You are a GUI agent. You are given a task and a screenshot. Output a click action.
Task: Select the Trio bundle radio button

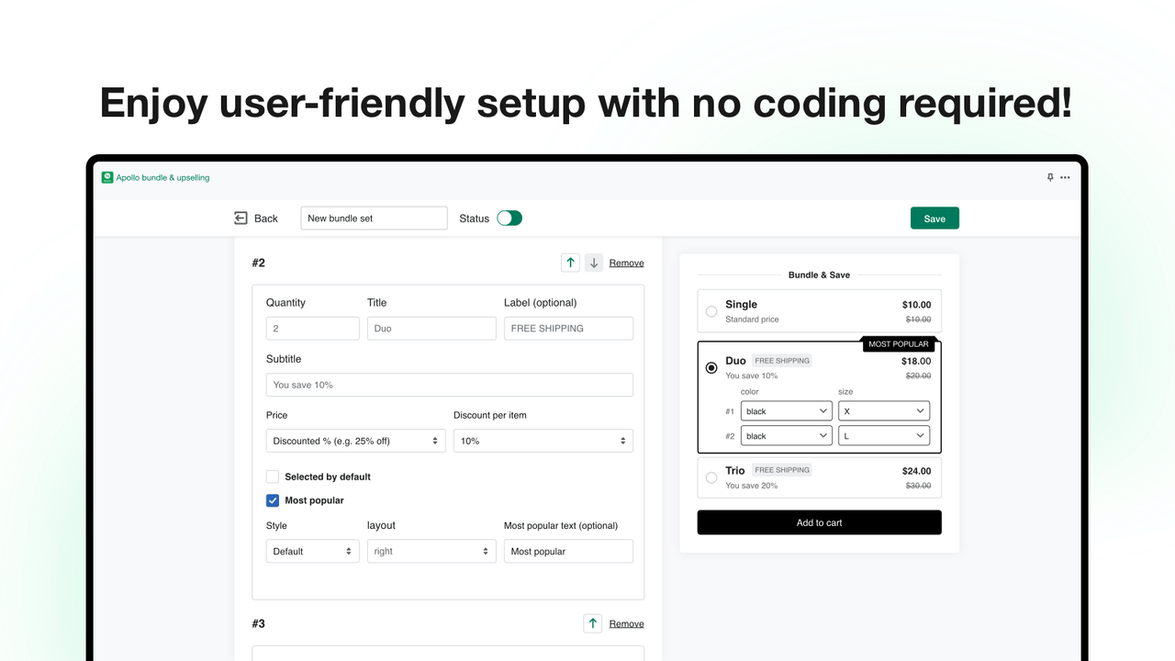point(711,477)
